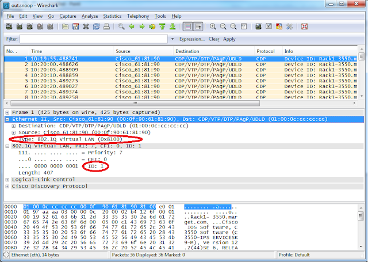Select packet 5 at 10:20:15.489275
This screenshot has height=262, width=368.
tap(181, 81)
